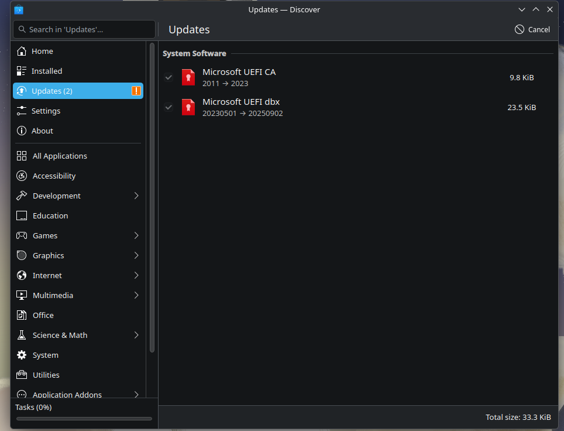Open the Accessibility category label
This screenshot has height=431, width=564.
click(x=54, y=176)
